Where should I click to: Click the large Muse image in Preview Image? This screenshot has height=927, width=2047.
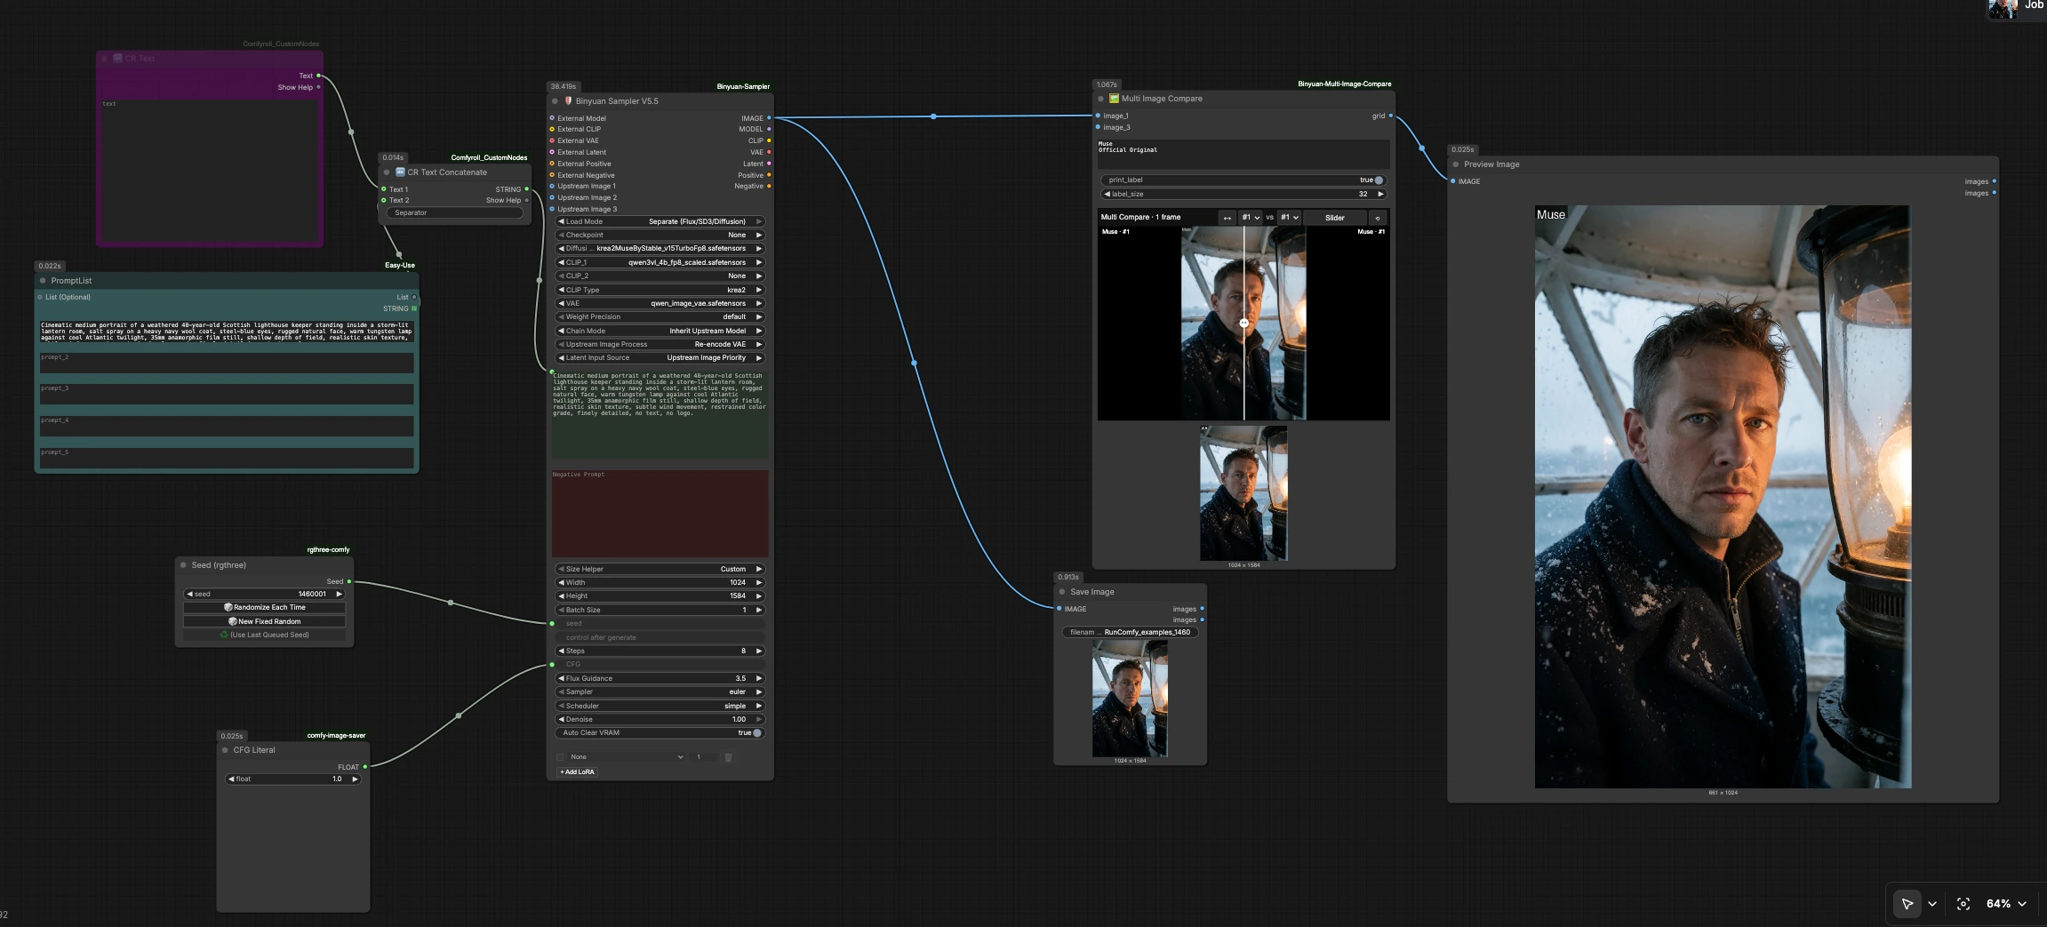[1723, 497]
